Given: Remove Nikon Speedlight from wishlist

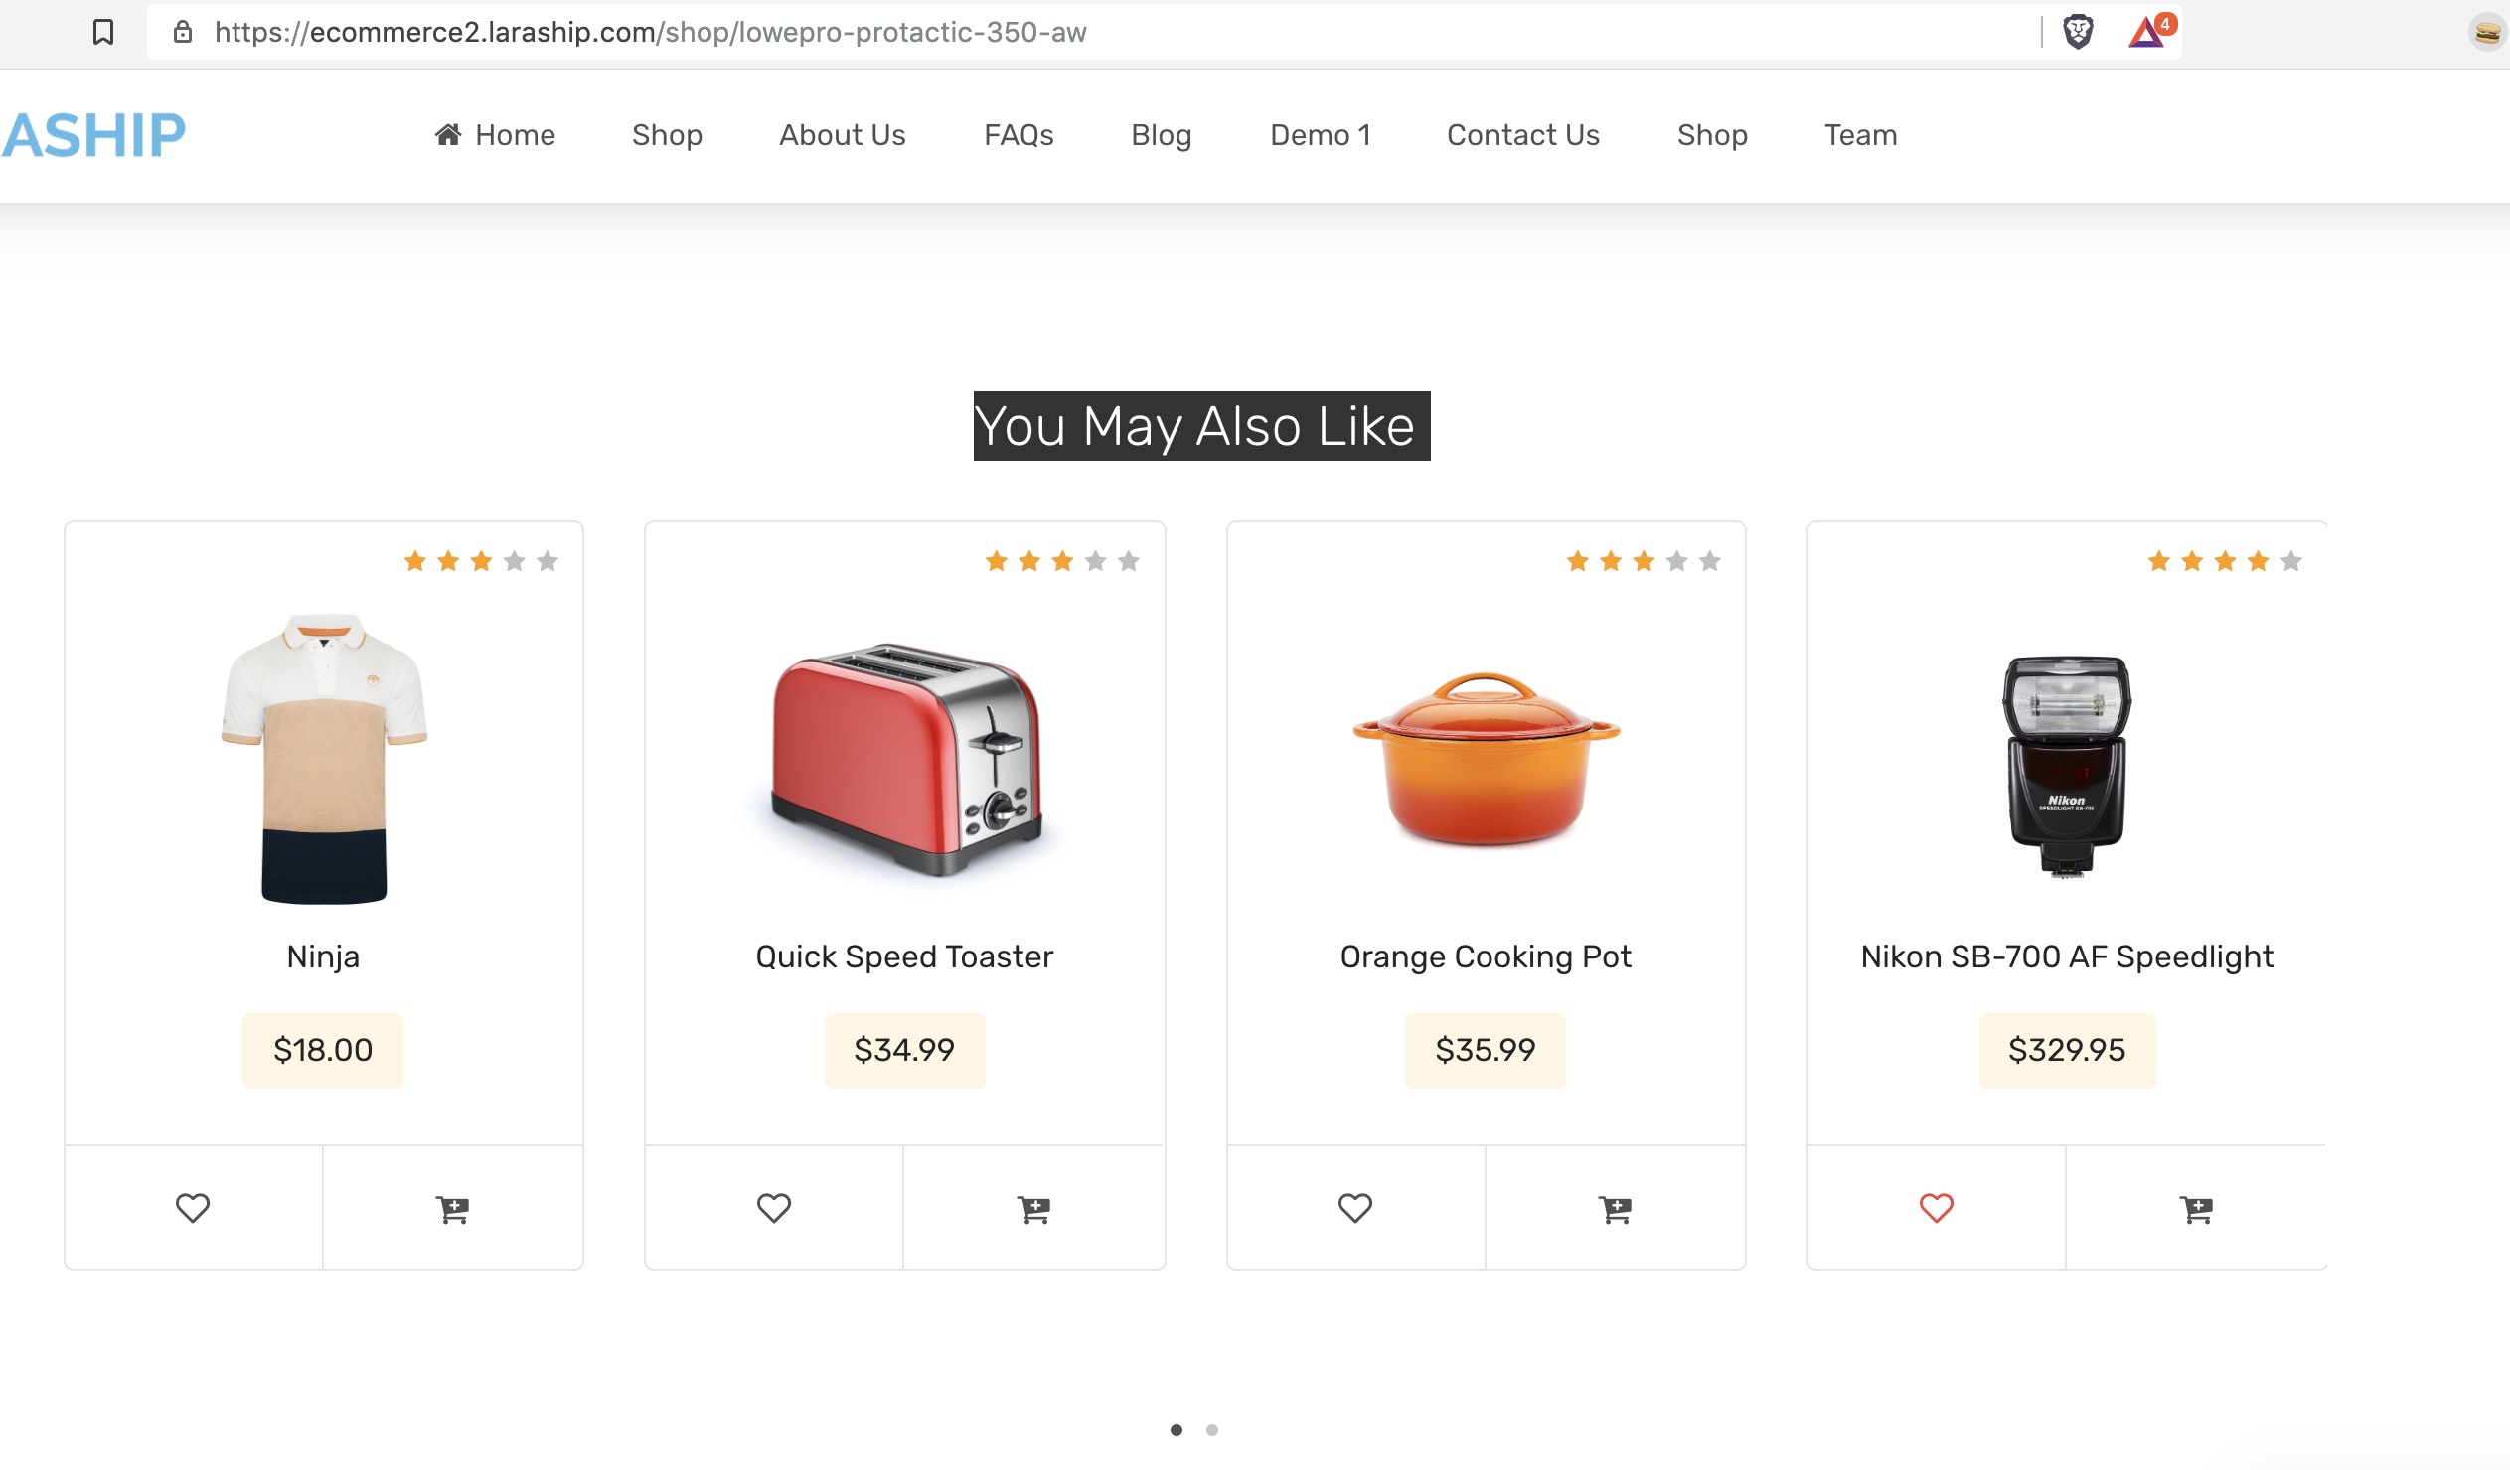Looking at the screenshot, I should [1937, 1208].
